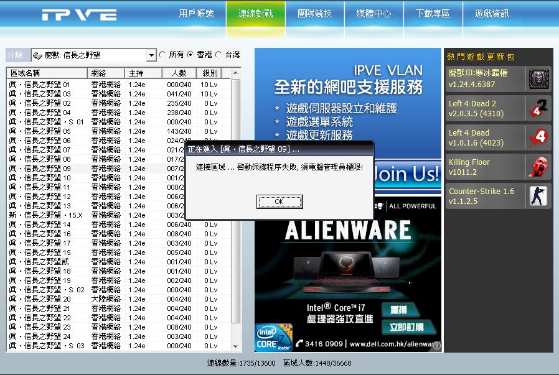Click the Alienware laptop advertisement image

coord(348,275)
